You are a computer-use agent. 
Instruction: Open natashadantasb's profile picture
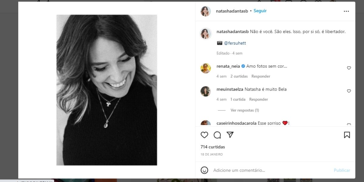(205, 11)
